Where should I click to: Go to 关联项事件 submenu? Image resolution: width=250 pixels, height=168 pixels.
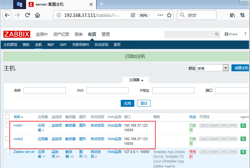[x=81, y=45]
